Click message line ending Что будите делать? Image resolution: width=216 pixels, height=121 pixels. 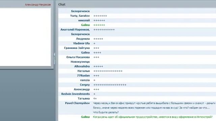[106, 112]
